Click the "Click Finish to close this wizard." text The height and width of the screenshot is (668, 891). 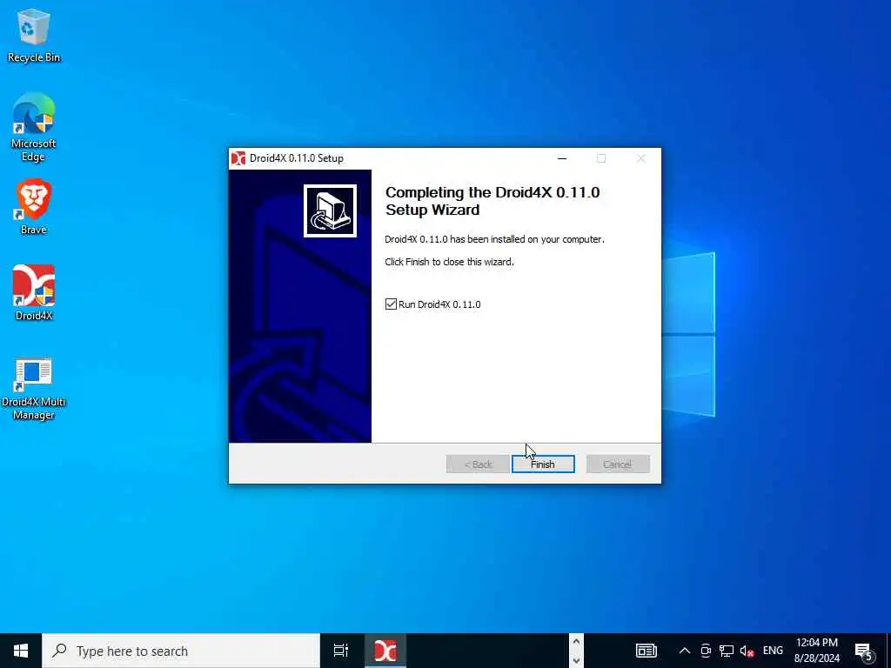449,262
